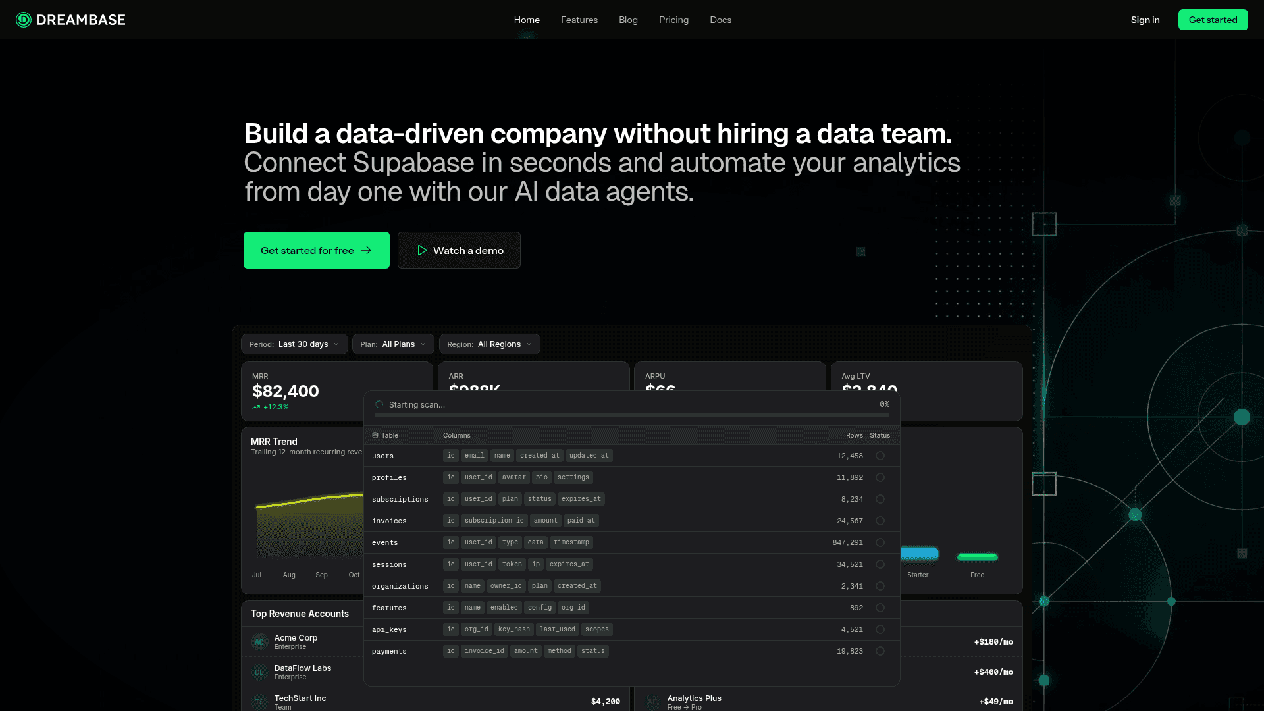Viewport: 1264px width, 711px height.
Task: Click the green Free plan bar
Action: (x=978, y=557)
